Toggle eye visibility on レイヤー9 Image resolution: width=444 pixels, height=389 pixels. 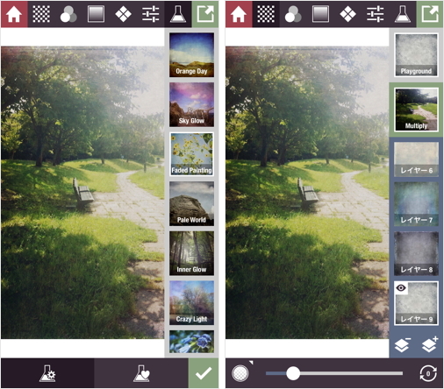[x=401, y=288]
